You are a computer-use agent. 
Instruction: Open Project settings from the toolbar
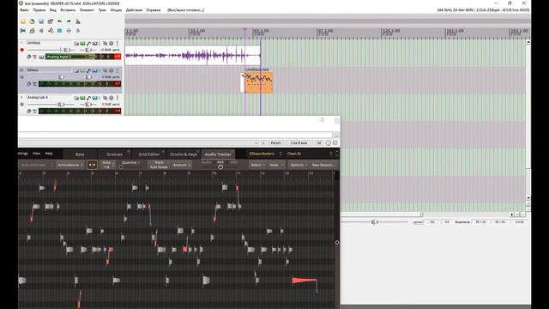tap(51, 21)
